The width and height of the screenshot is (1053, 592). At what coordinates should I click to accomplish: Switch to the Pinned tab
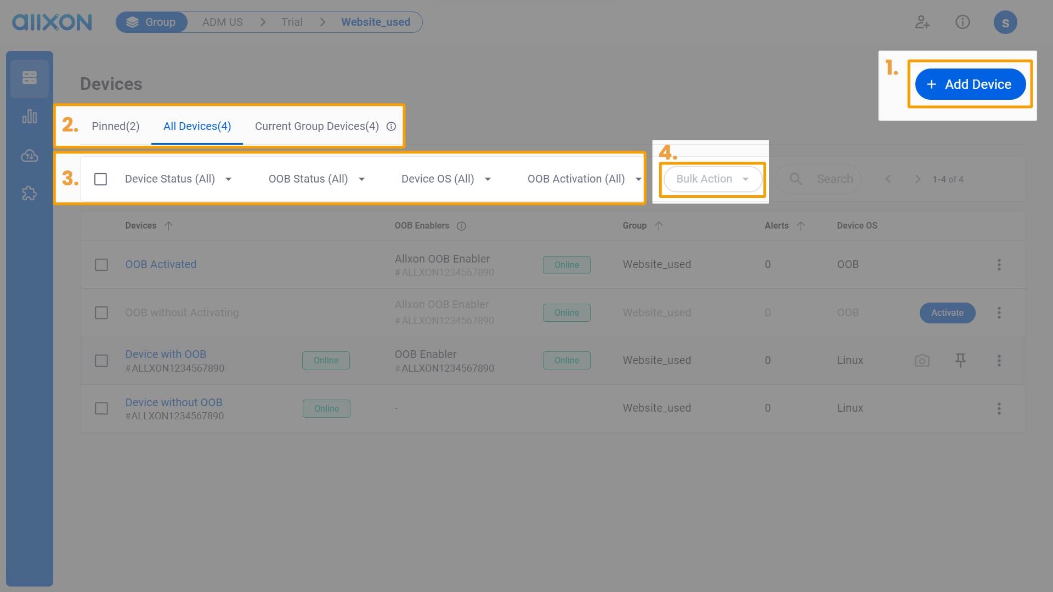click(115, 126)
